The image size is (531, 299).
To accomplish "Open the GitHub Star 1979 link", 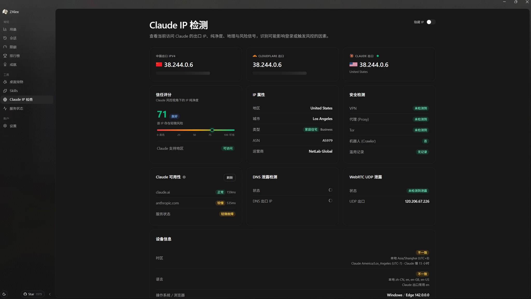I will pos(33,294).
